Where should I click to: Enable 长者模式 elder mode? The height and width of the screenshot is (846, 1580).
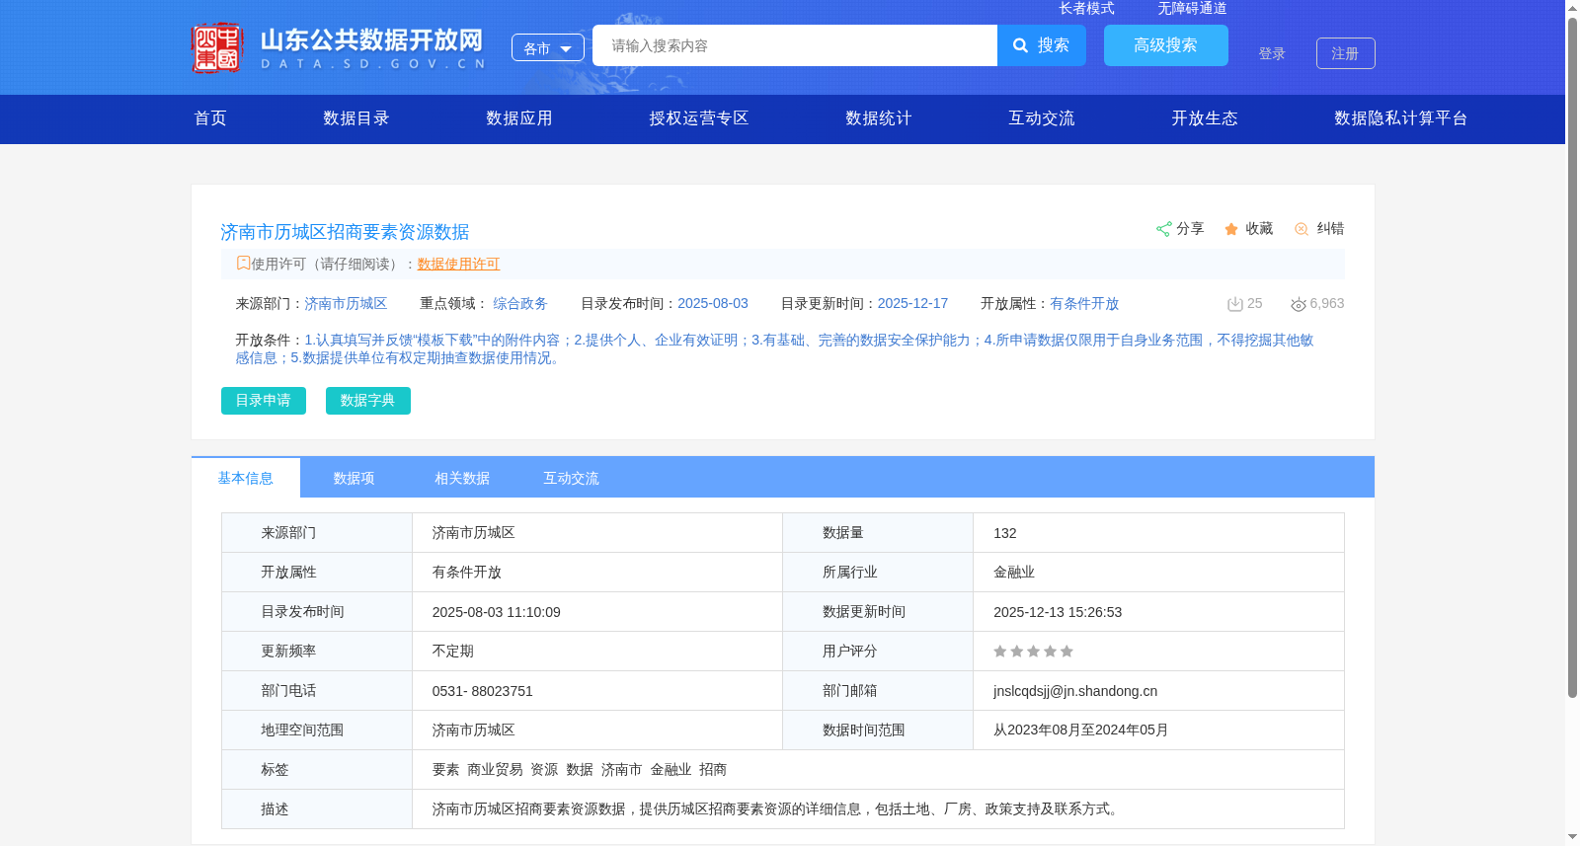[x=1086, y=8]
